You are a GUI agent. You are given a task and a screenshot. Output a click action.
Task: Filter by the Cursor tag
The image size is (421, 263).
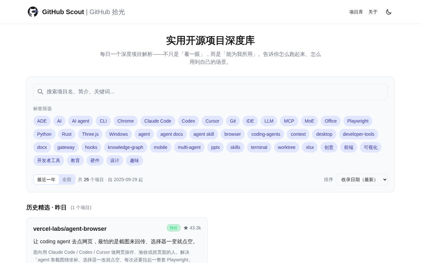(x=212, y=121)
